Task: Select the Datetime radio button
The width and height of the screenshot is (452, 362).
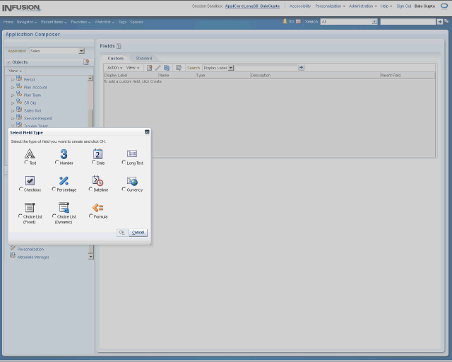Action: click(x=90, y=189)
